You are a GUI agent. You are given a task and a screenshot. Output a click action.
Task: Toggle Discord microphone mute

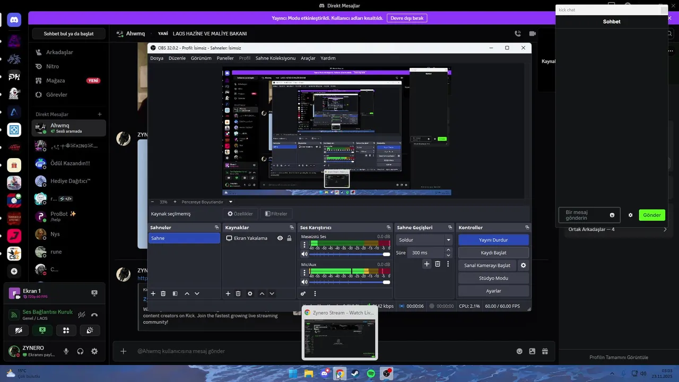66,351
